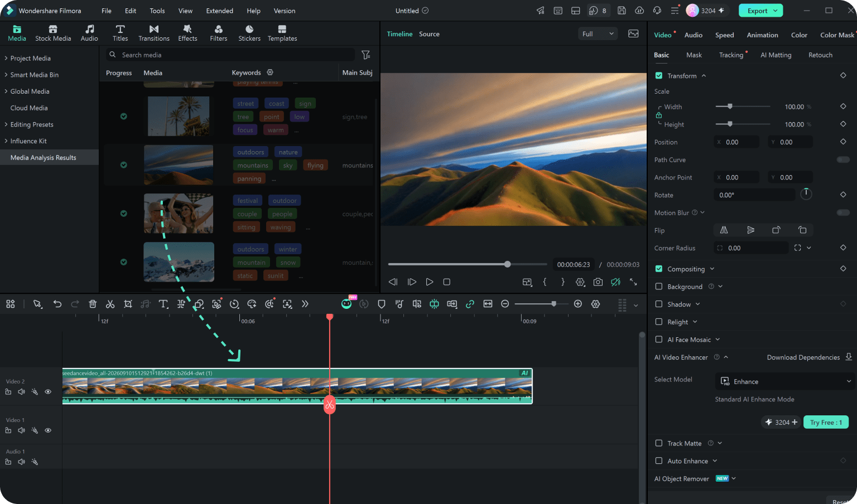Click the trash Delete icon in timeline toolbar
The image size is (857, 504).
pyautogui.click(x=93, y=304)
